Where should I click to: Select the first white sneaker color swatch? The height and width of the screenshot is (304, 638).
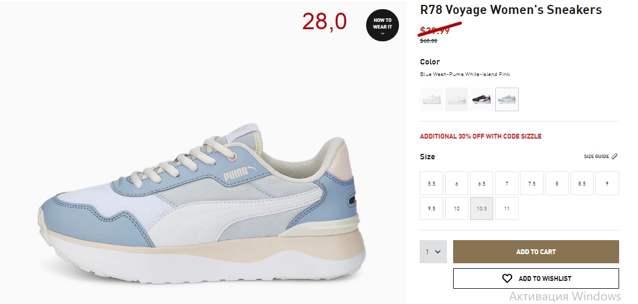pyautogui.click(x=431, y=99)
